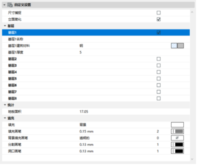Viewport: 197px width, 165px height.
Task: Edit the 背景填充画笔 pen number 0
Action: tap(158, 138)
